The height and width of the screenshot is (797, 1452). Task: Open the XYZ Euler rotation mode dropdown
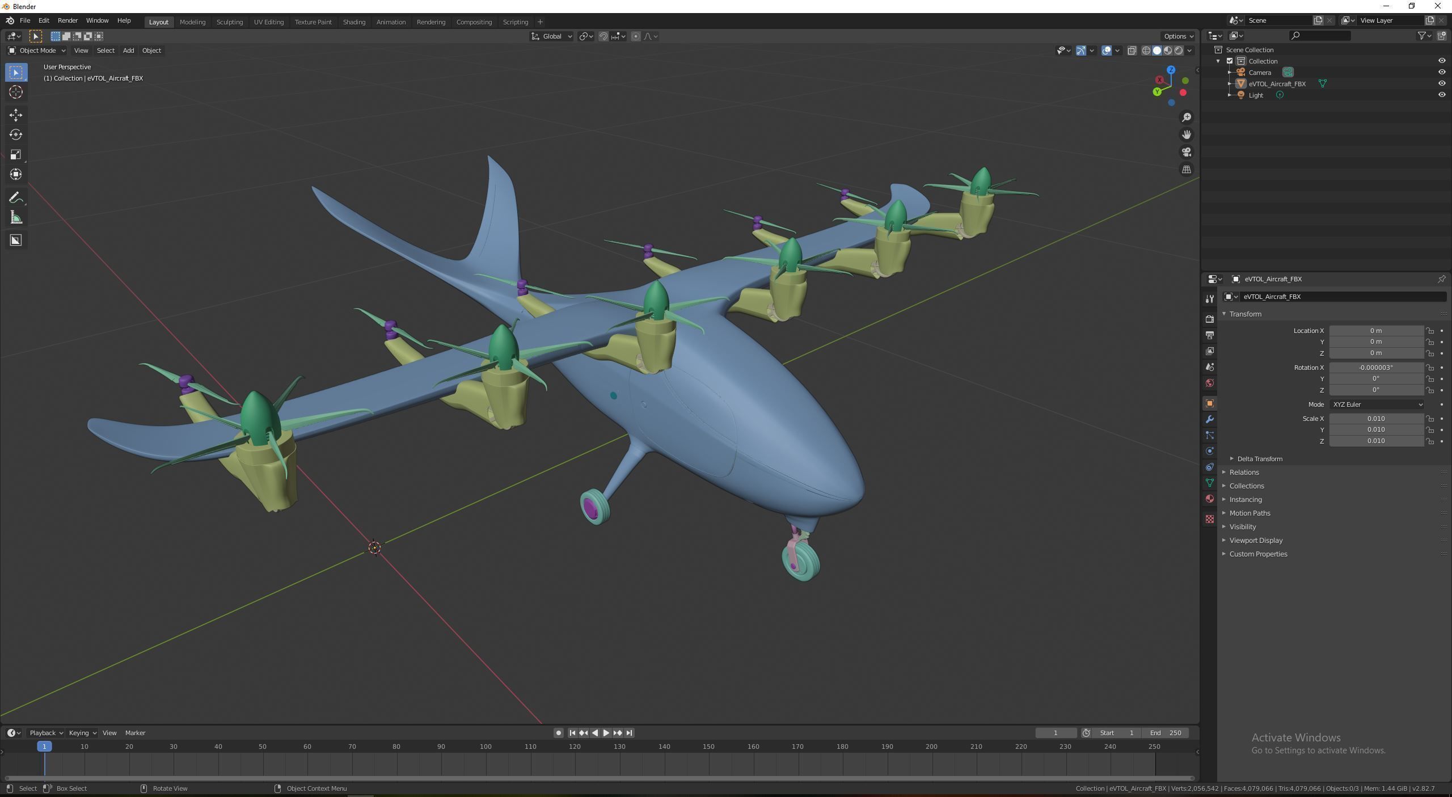click(x=1376, y=404)
